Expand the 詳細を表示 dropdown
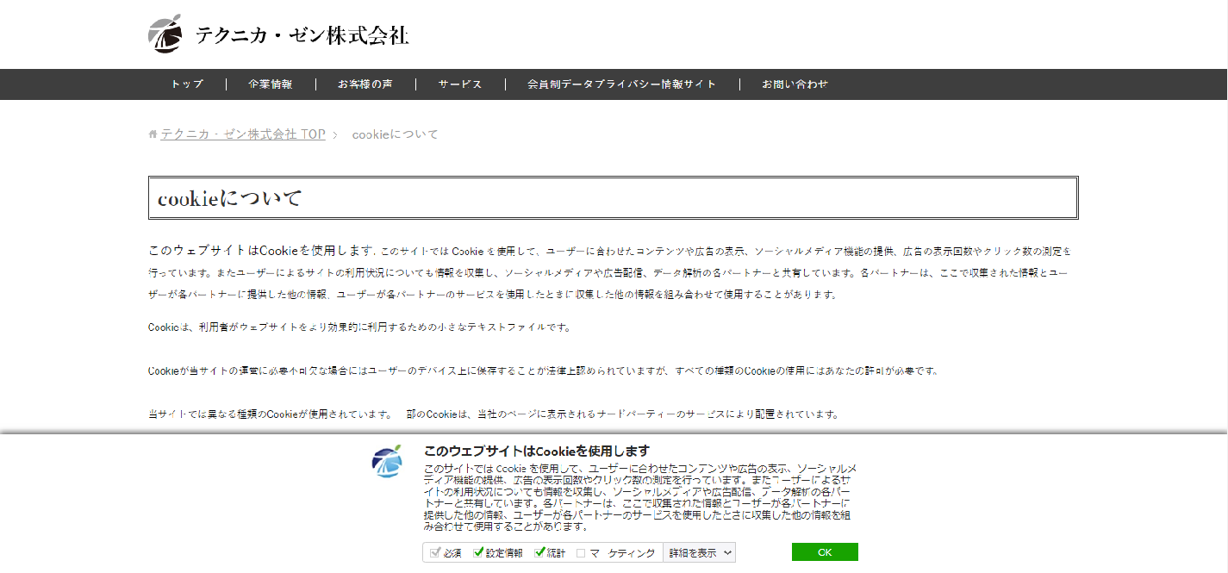This screenshot has height=573, width=1228. 701,553
